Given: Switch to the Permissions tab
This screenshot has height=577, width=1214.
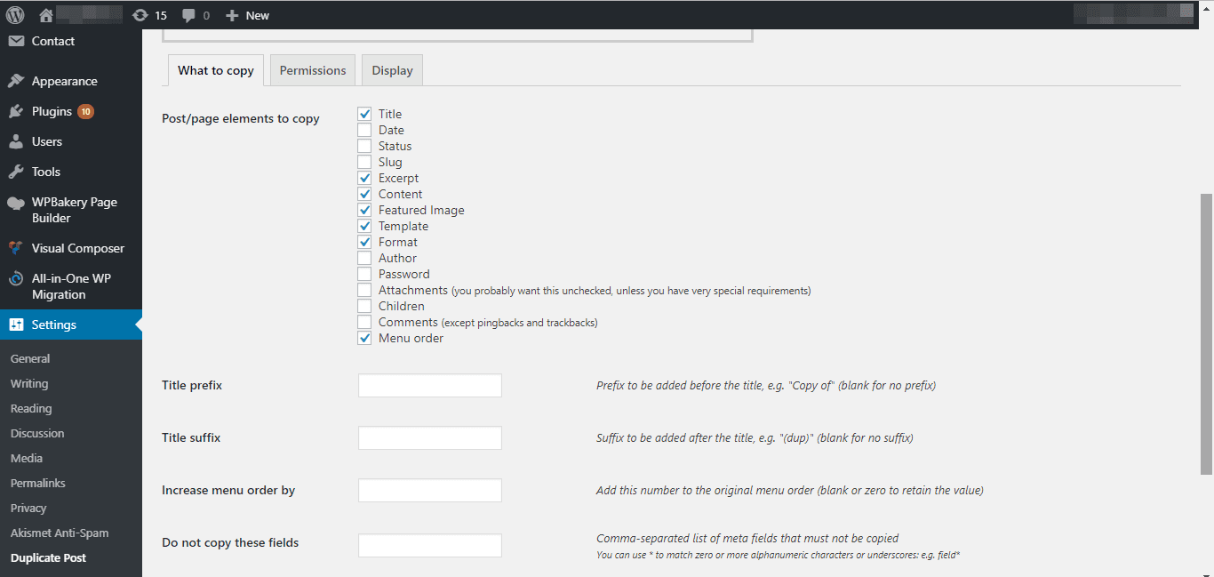Looking at the screenshot, I should tap(313, 70).
